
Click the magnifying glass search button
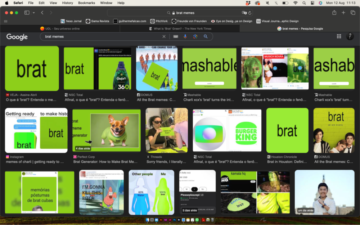click(x=206, y=36)
